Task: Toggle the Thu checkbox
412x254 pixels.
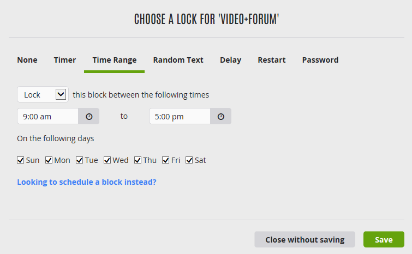Action: click(x=138, y=160)
